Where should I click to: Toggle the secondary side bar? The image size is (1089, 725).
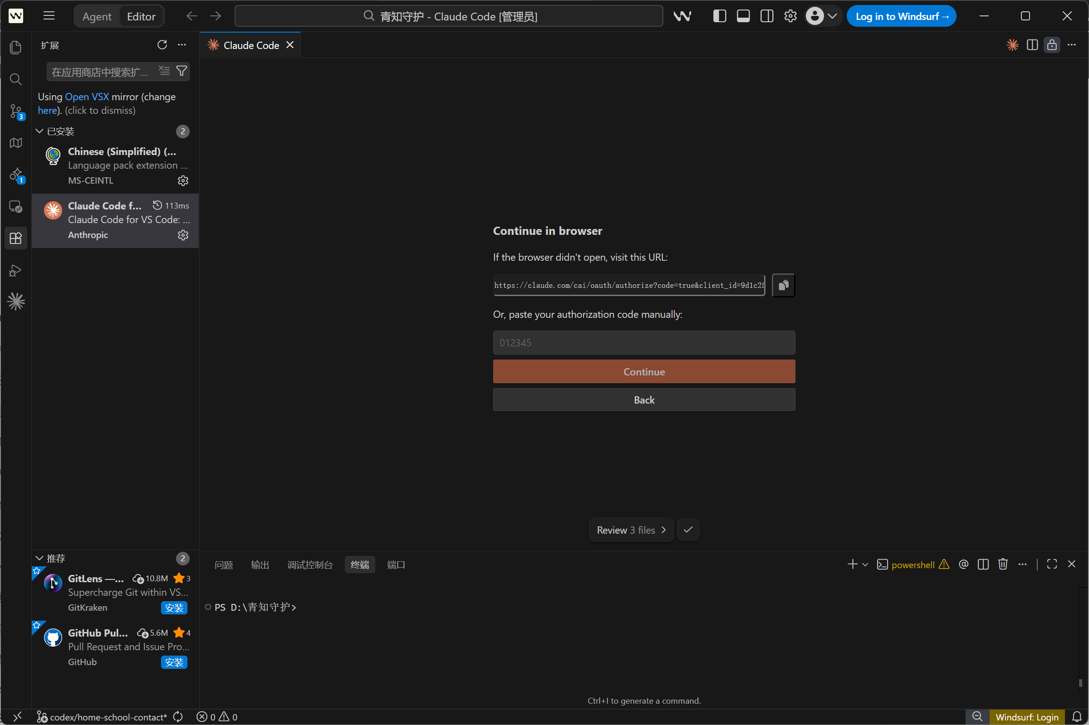coord(766,16)
